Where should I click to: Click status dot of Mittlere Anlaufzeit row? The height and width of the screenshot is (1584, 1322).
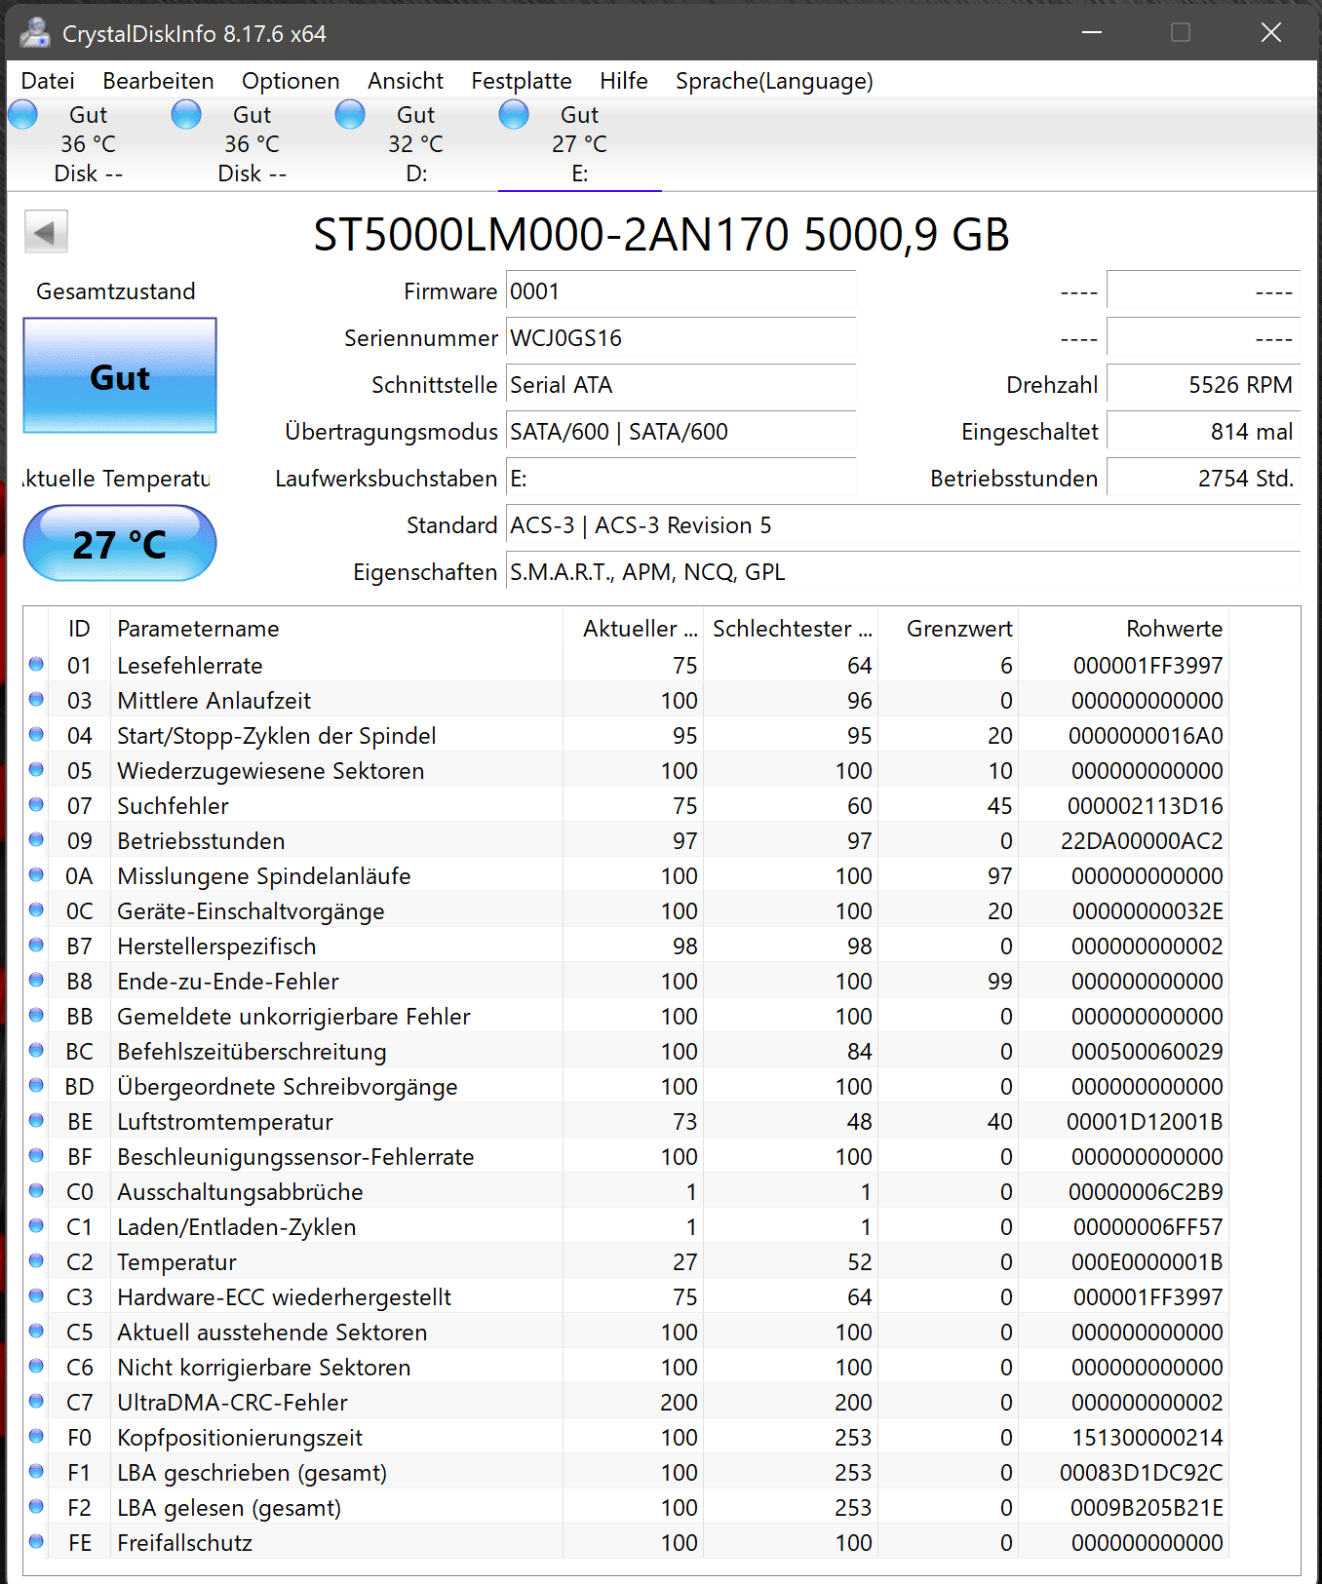(x=36, y=699)
